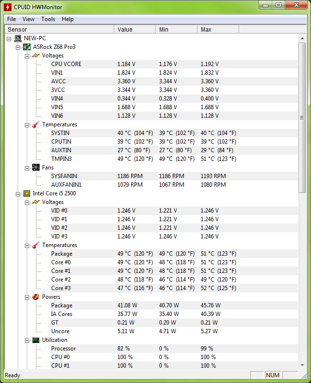Screen dimensions: 311x383
Task: Click the Intel Core i5 Temperatures thermometer icon
Action: click(36, 245)
